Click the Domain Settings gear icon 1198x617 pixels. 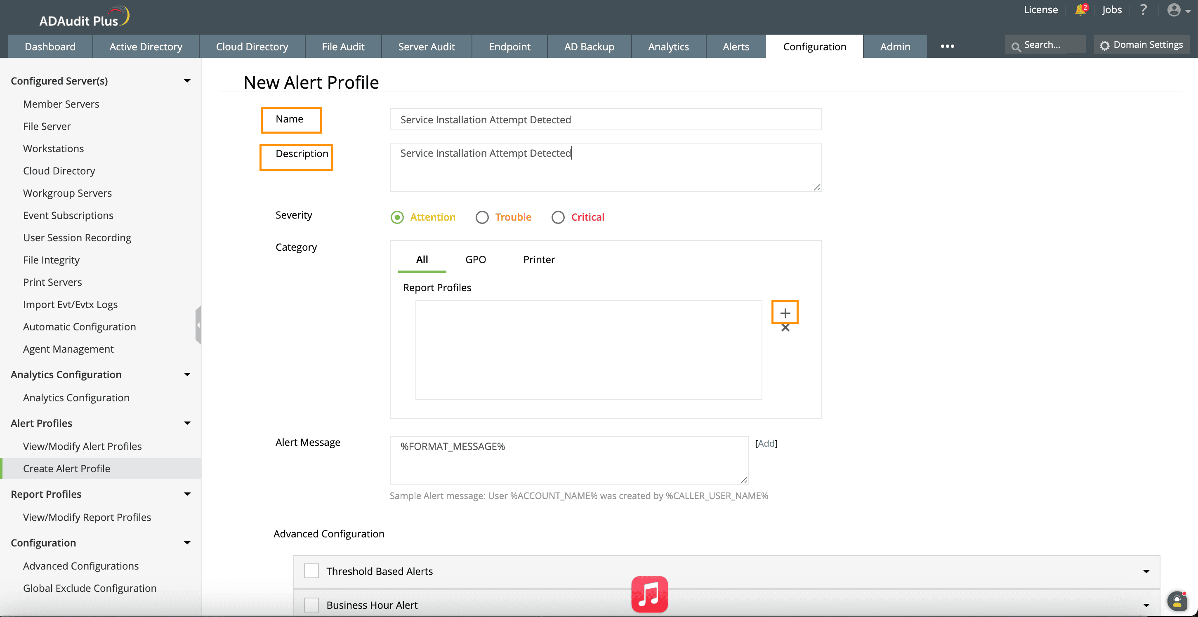pyautogui.click(x=1104, y=45)
